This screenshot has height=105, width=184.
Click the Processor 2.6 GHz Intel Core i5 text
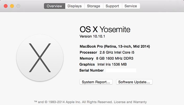coord(107,52)
